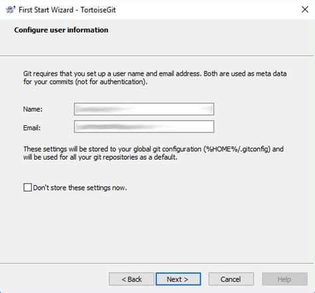Proceed with the Next button
Viewport: 315px width, 293px height.
178,279
